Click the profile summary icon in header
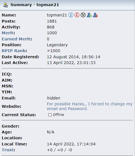135x156 pixels. click(6, 5)
